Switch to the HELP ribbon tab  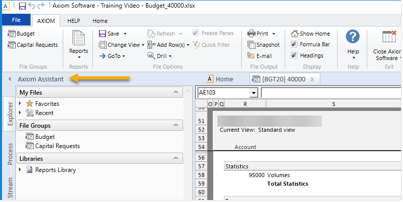click(x=73, y=21)
